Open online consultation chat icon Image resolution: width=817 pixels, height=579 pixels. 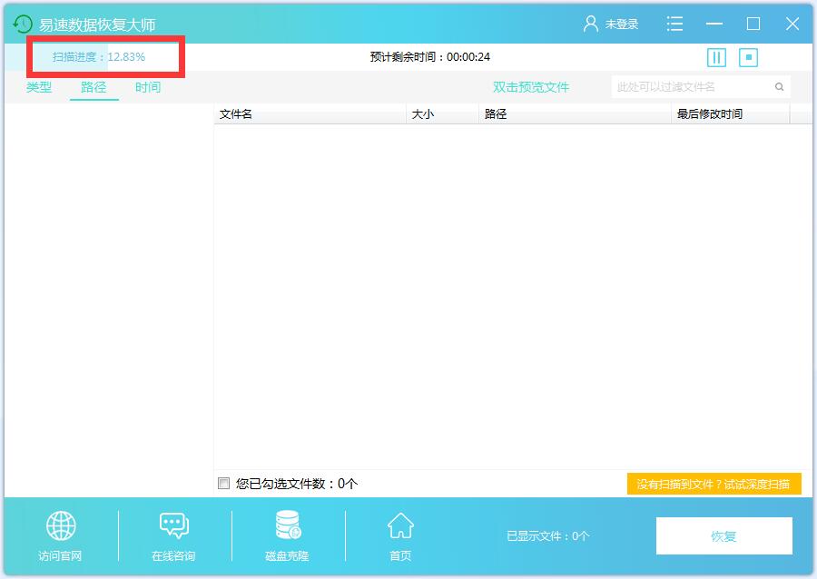173,525
